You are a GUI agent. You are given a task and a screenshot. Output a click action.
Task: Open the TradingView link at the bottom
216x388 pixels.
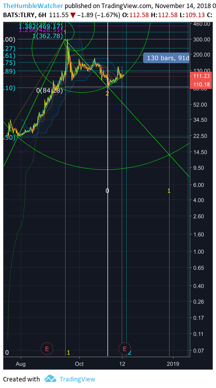click(x=77, y=379)
